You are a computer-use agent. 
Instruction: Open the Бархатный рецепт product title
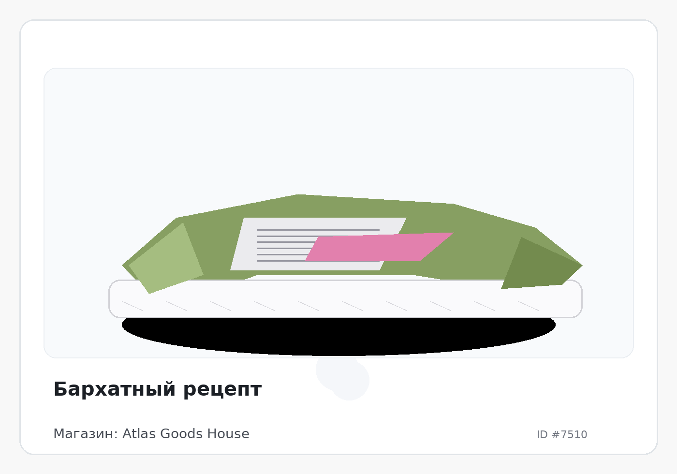coord(157,389)
